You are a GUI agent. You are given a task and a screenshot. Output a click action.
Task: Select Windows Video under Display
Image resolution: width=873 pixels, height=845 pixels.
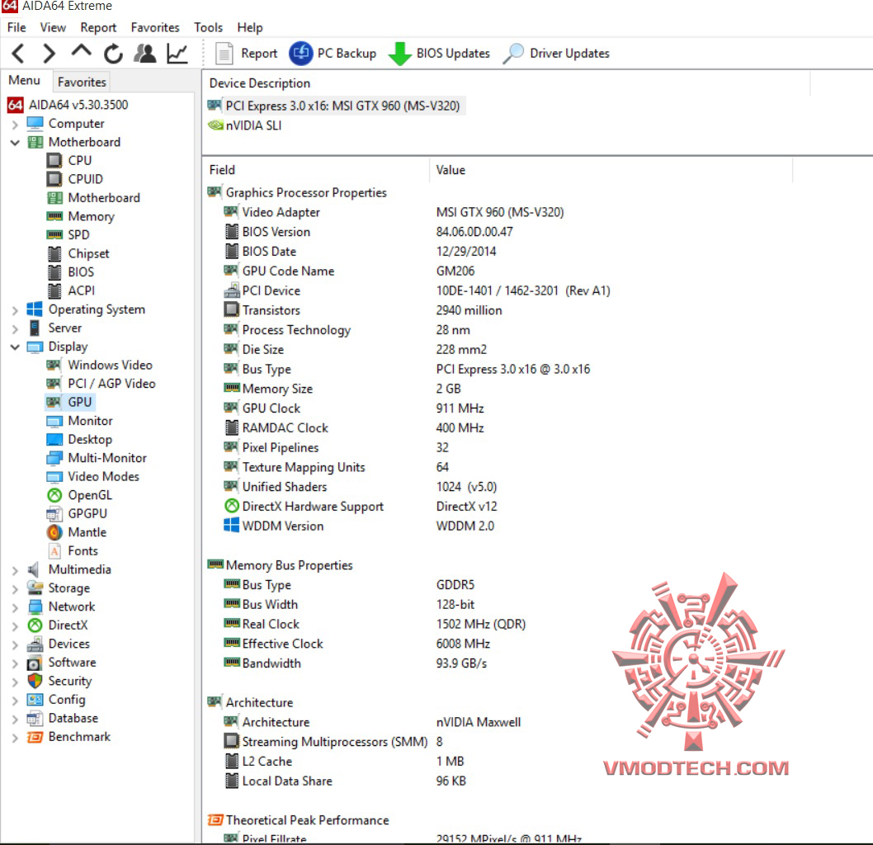coord(100,366)
